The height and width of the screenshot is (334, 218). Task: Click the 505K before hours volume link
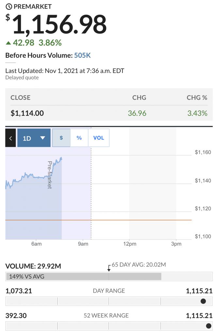[x=82, y=55]
